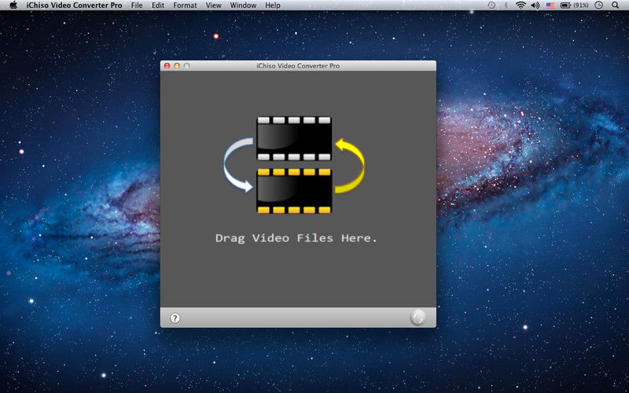Viewport: 629px width, 393px height.
Task: Open the Help menu
Action: click(x=273, y=6)
